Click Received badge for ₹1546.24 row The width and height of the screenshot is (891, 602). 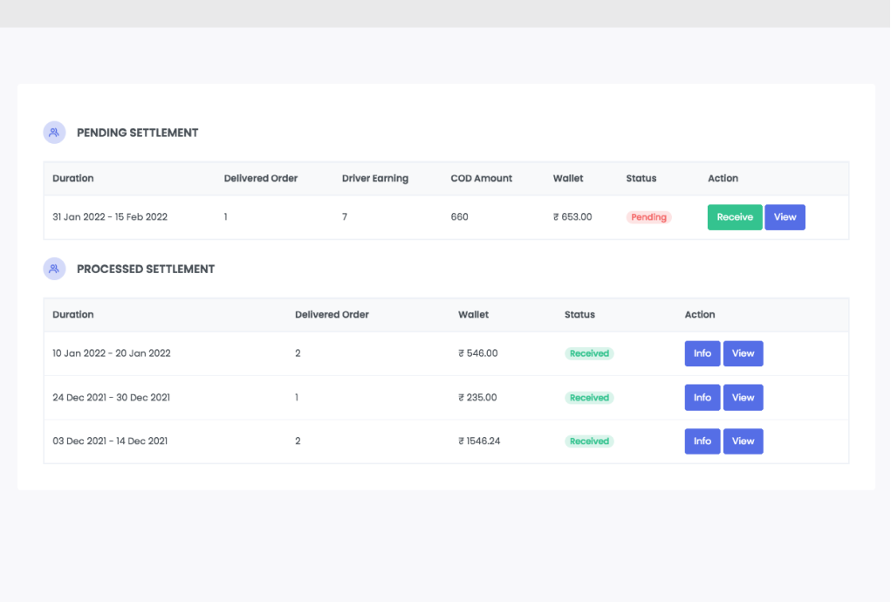click(x=589, y=441)
